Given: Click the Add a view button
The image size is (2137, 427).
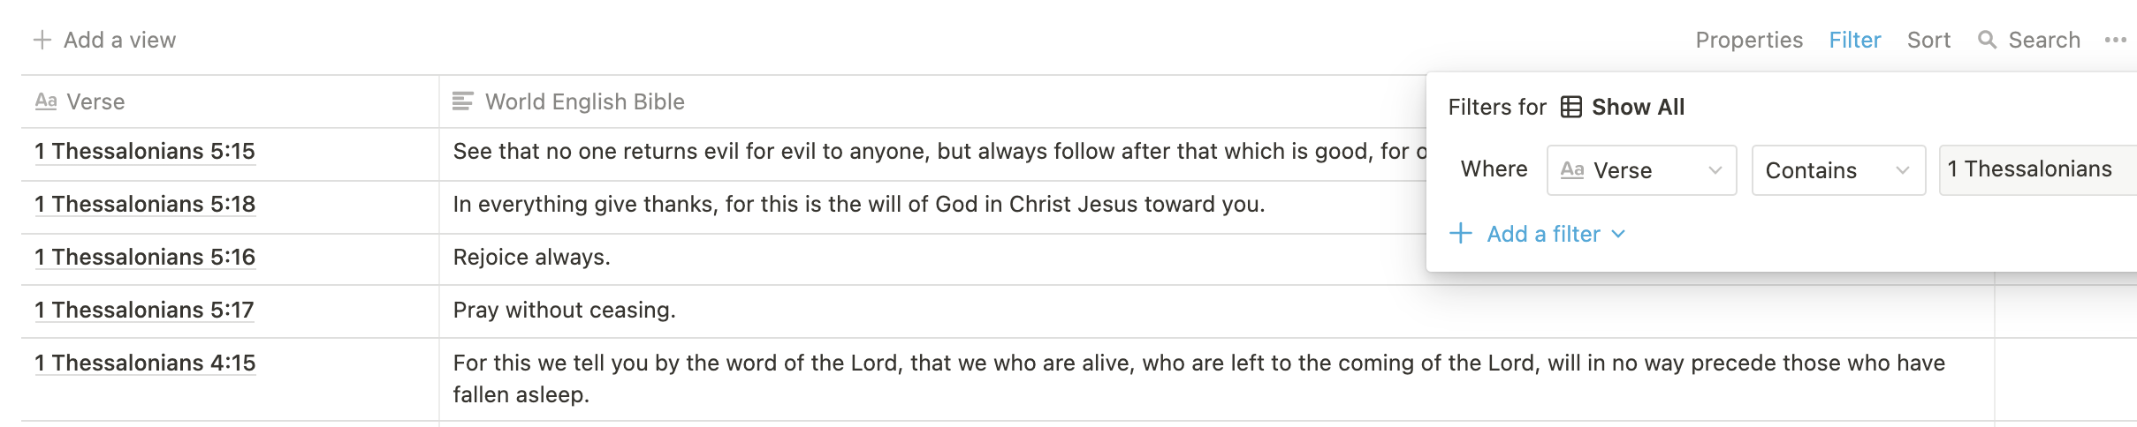Looking at the screenshot, I should (104, 40).
